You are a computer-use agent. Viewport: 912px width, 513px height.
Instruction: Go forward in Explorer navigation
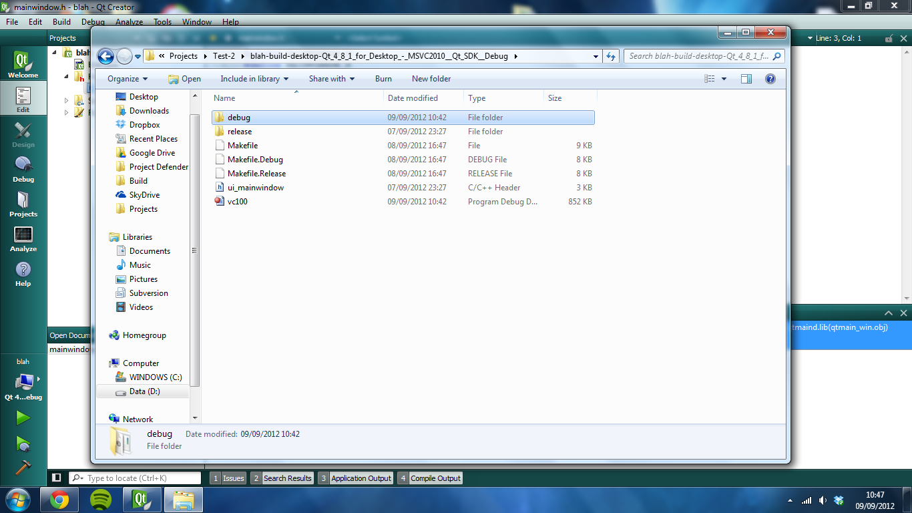pos(124,56)
